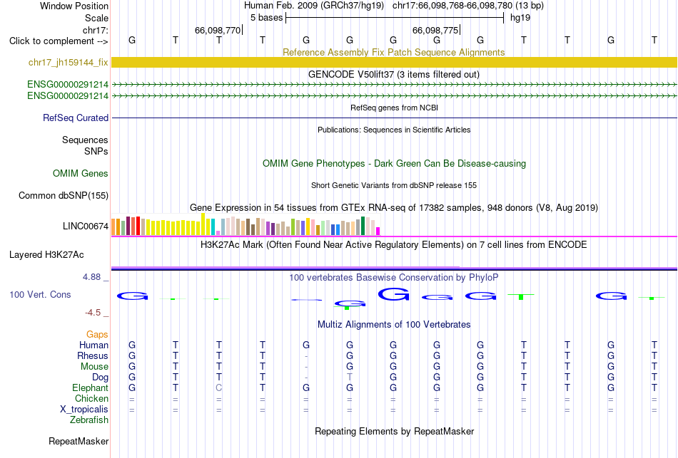Click the '5 bases' scale bar label
This screenshot has height=458, width=678.
[266, 18]
